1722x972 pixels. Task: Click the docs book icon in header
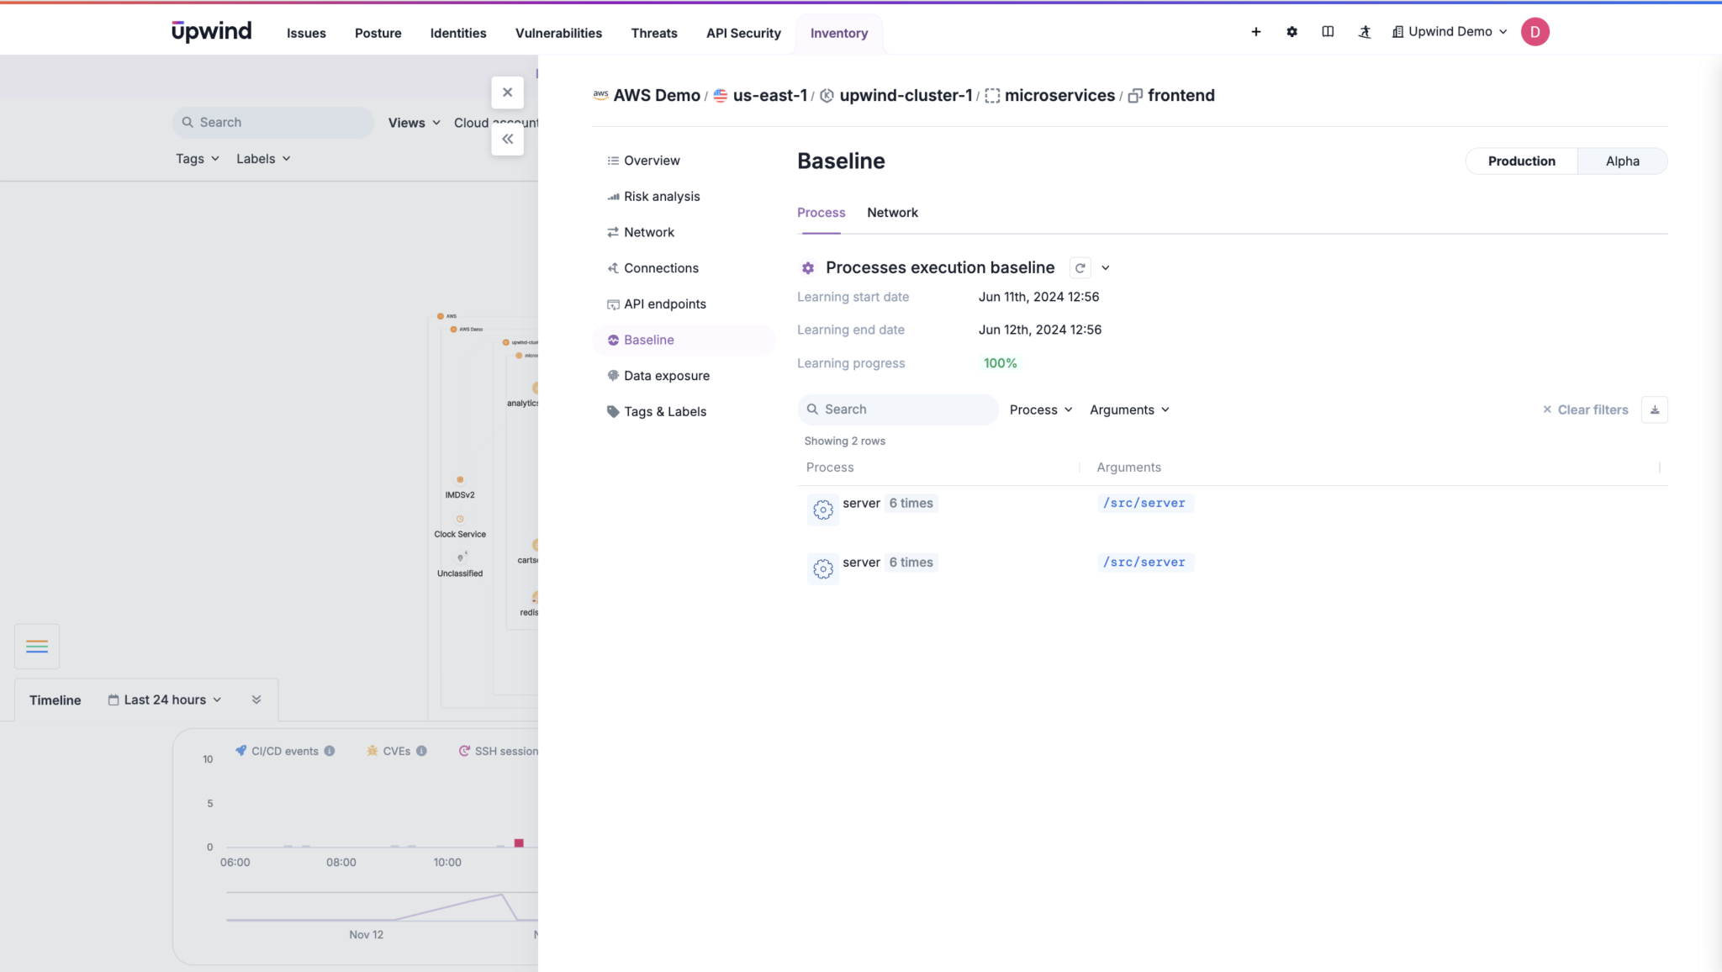point(1328,32)
